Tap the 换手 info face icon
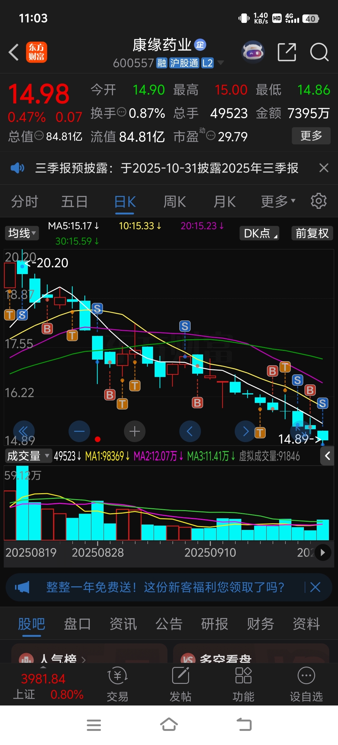Screen dimensions: 338x745 pos(121,112)
